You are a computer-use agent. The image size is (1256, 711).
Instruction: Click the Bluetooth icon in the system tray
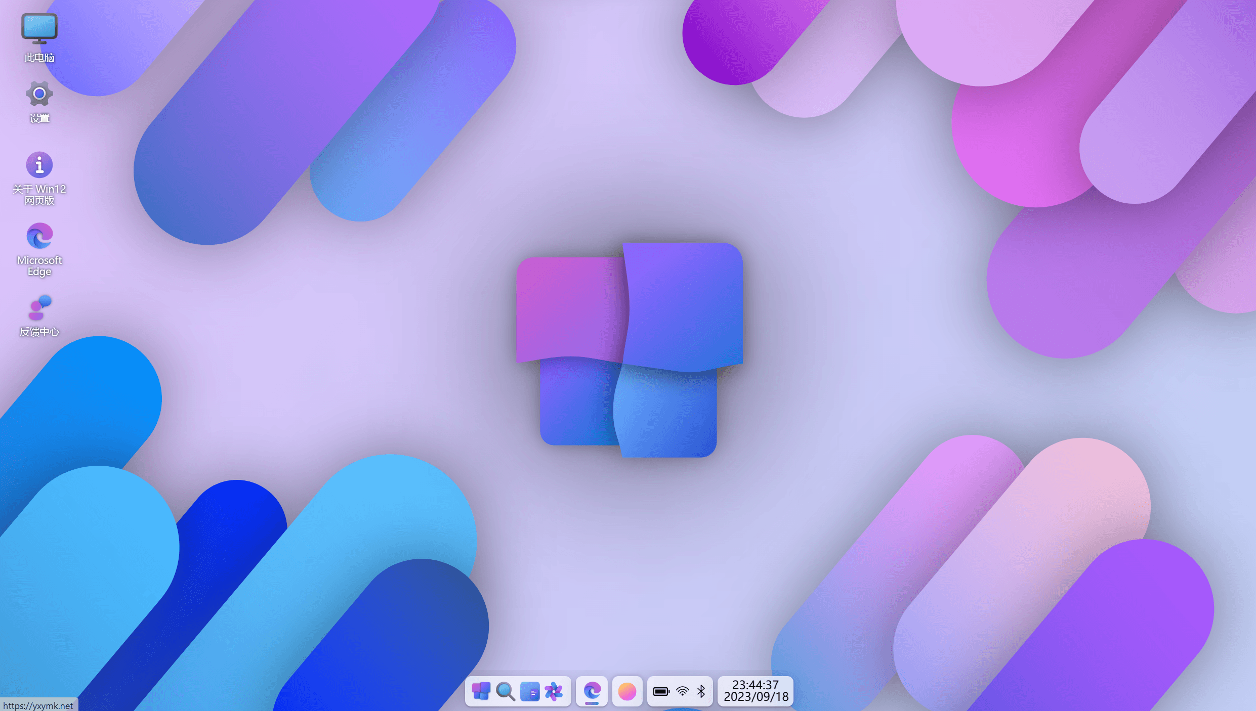click(701, 691)
